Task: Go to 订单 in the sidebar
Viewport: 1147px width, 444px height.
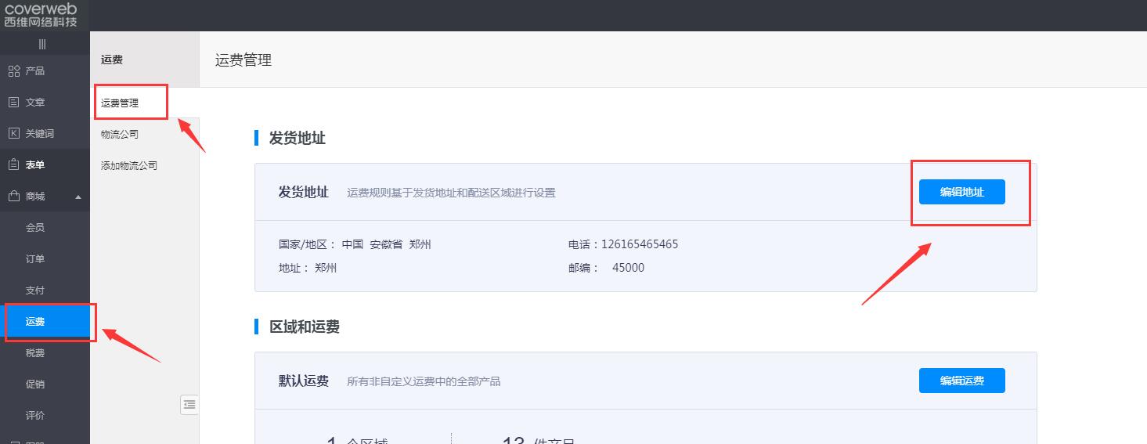Action: (35, 259)
